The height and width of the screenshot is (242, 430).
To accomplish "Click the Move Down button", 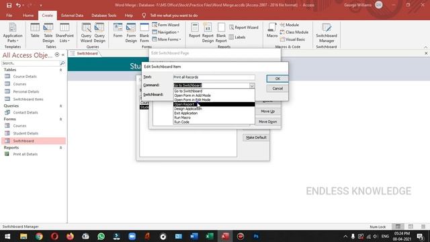I will click(267, 122).
